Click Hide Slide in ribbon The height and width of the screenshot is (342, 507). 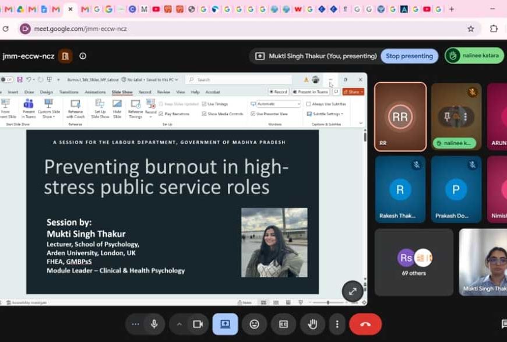[x=117, y=108]
